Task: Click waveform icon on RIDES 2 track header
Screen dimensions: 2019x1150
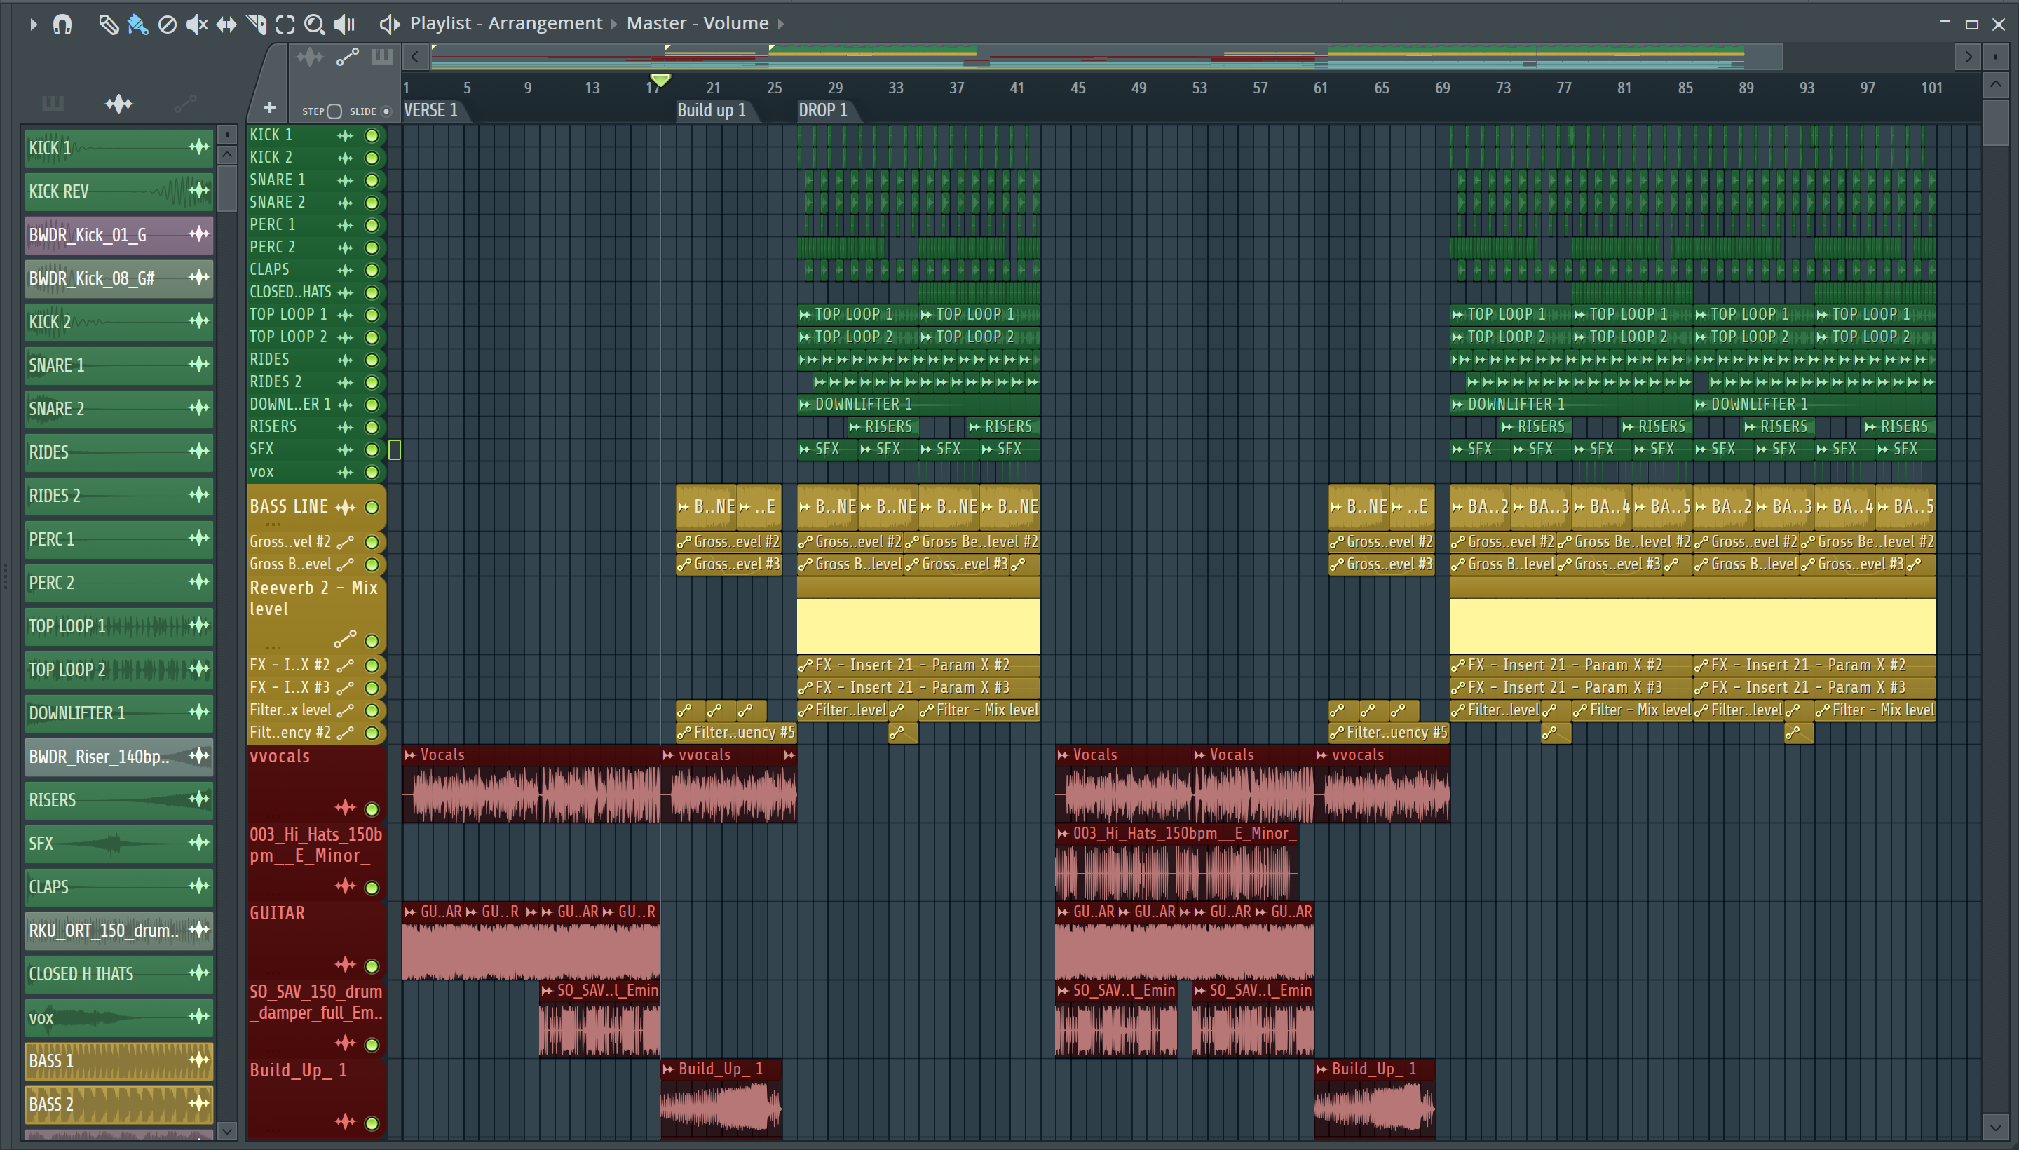Action: coord(345,382)
